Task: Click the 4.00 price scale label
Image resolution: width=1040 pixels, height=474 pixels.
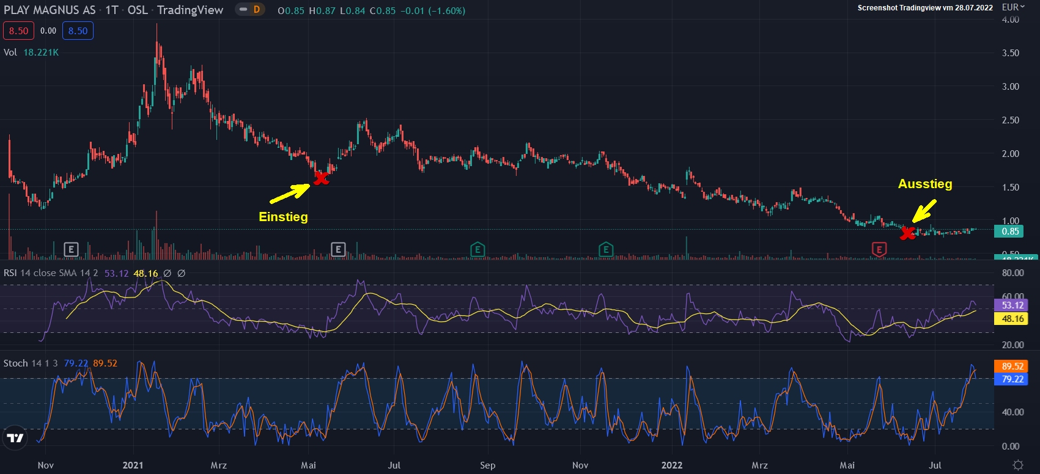Action: click(x=1011, y=20)
